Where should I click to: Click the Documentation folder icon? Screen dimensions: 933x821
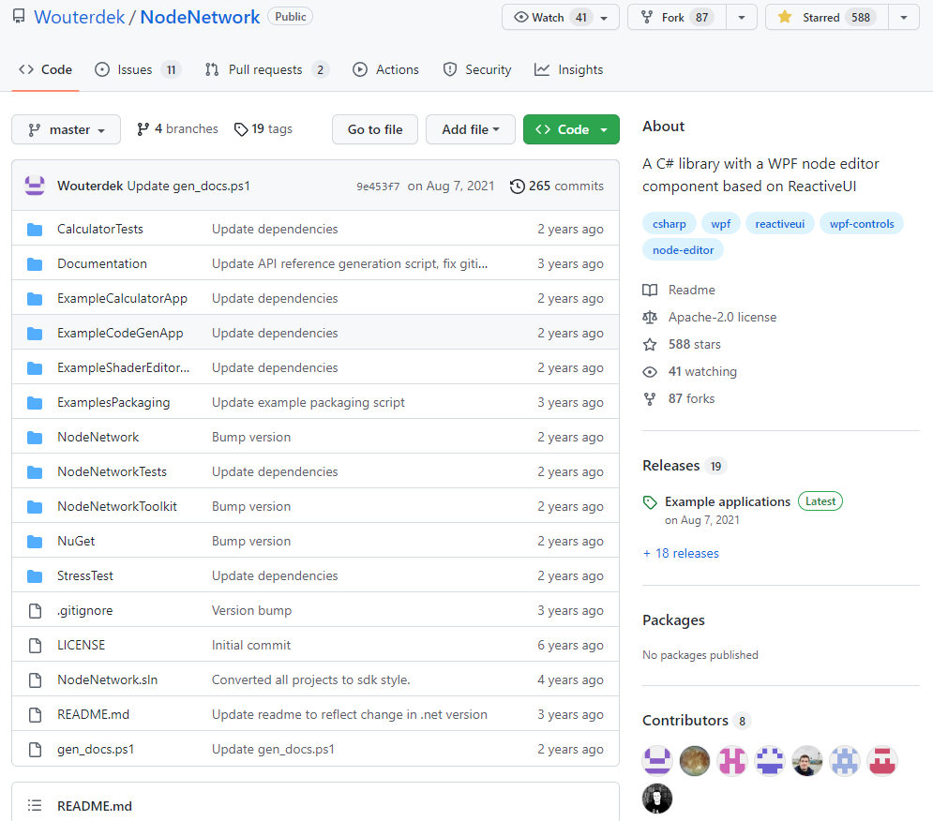(x=35, y=264)
